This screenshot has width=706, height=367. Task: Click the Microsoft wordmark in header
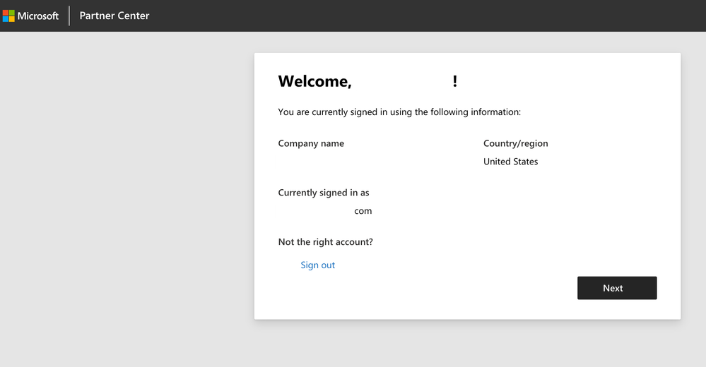[38, 16]
